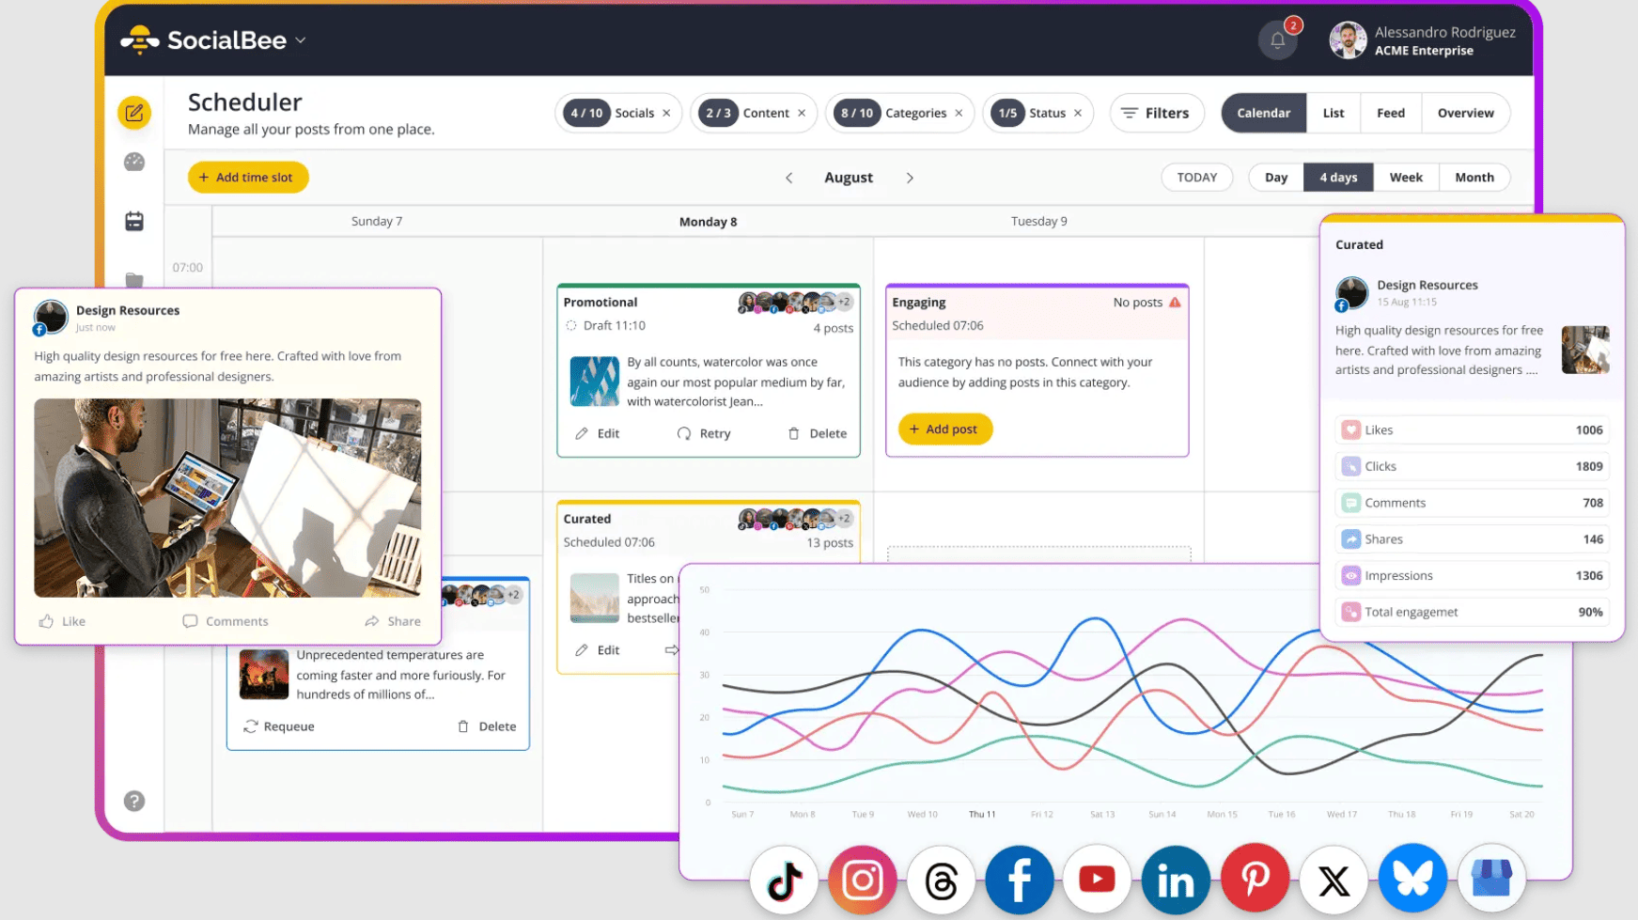Screen dimensions: 1638x920
Task: Switch to the List view tab
Action: coord(1334,113)
